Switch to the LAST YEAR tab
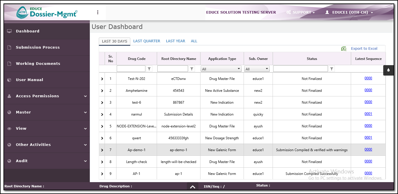398x194 pixels. click(x=176, y=41)
